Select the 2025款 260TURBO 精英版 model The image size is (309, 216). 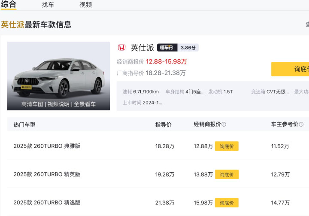(47, 174)
